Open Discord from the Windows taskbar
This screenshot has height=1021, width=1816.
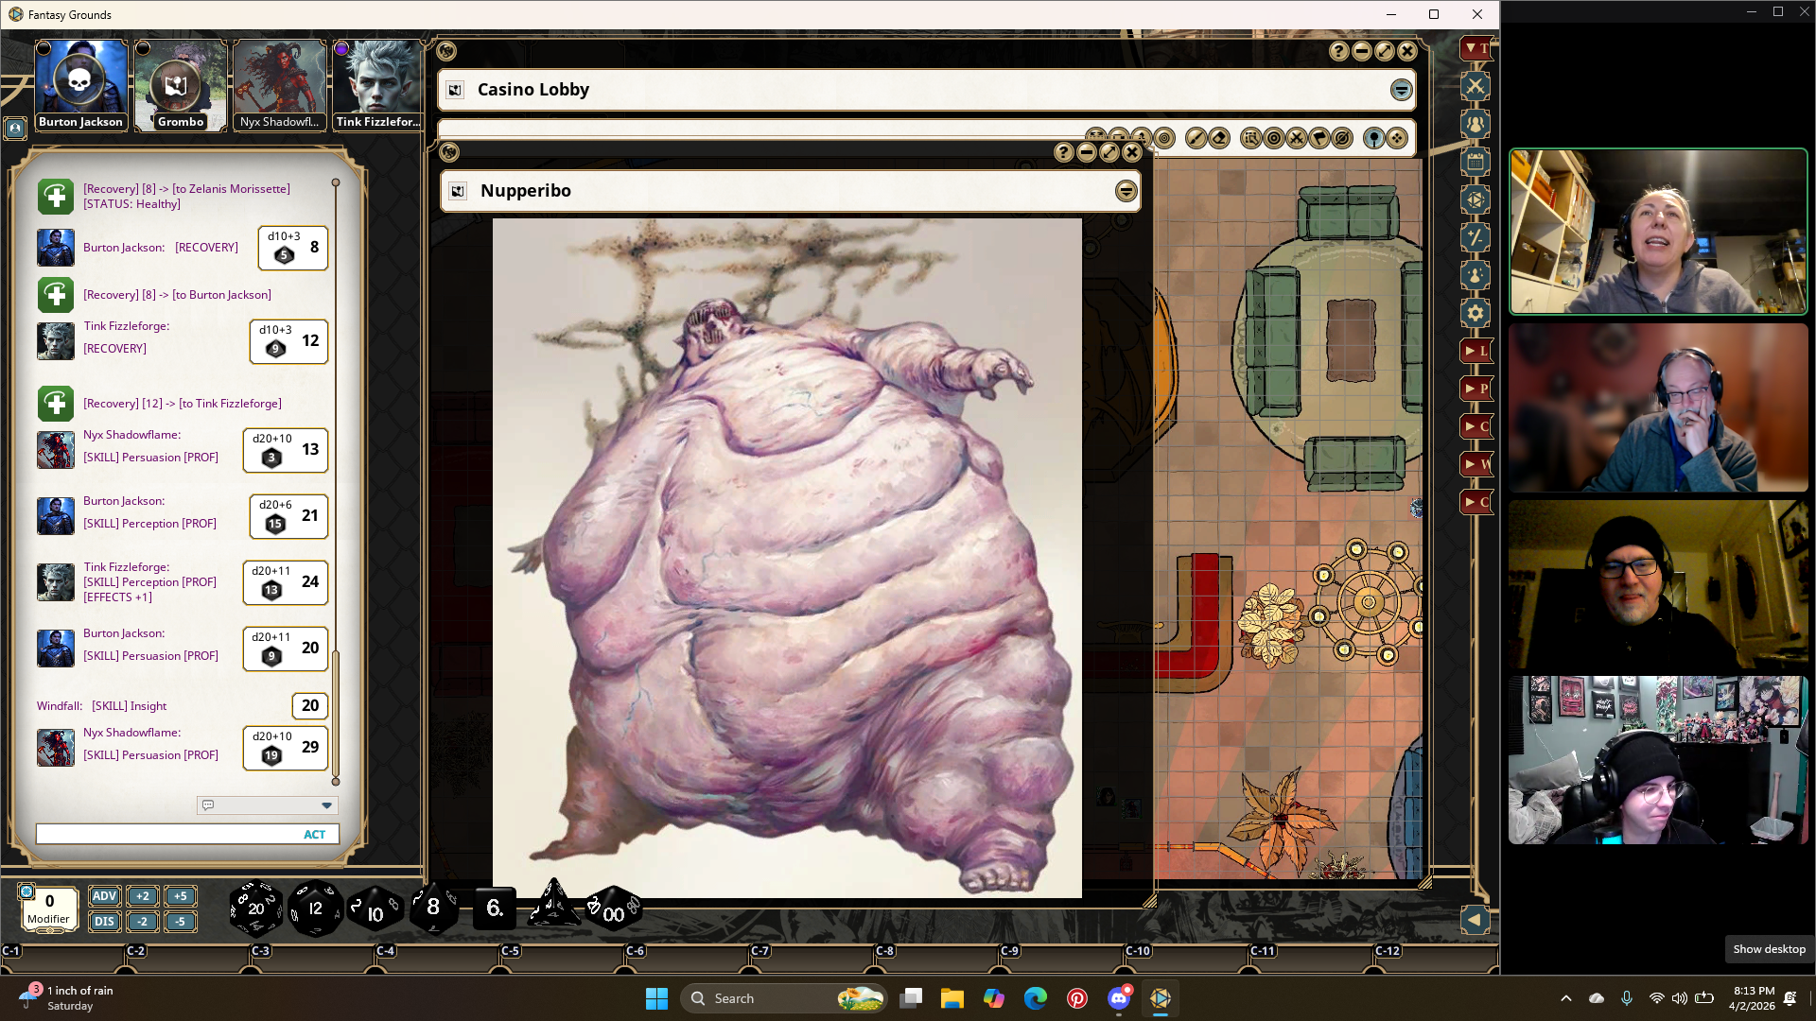point(1119,998)
